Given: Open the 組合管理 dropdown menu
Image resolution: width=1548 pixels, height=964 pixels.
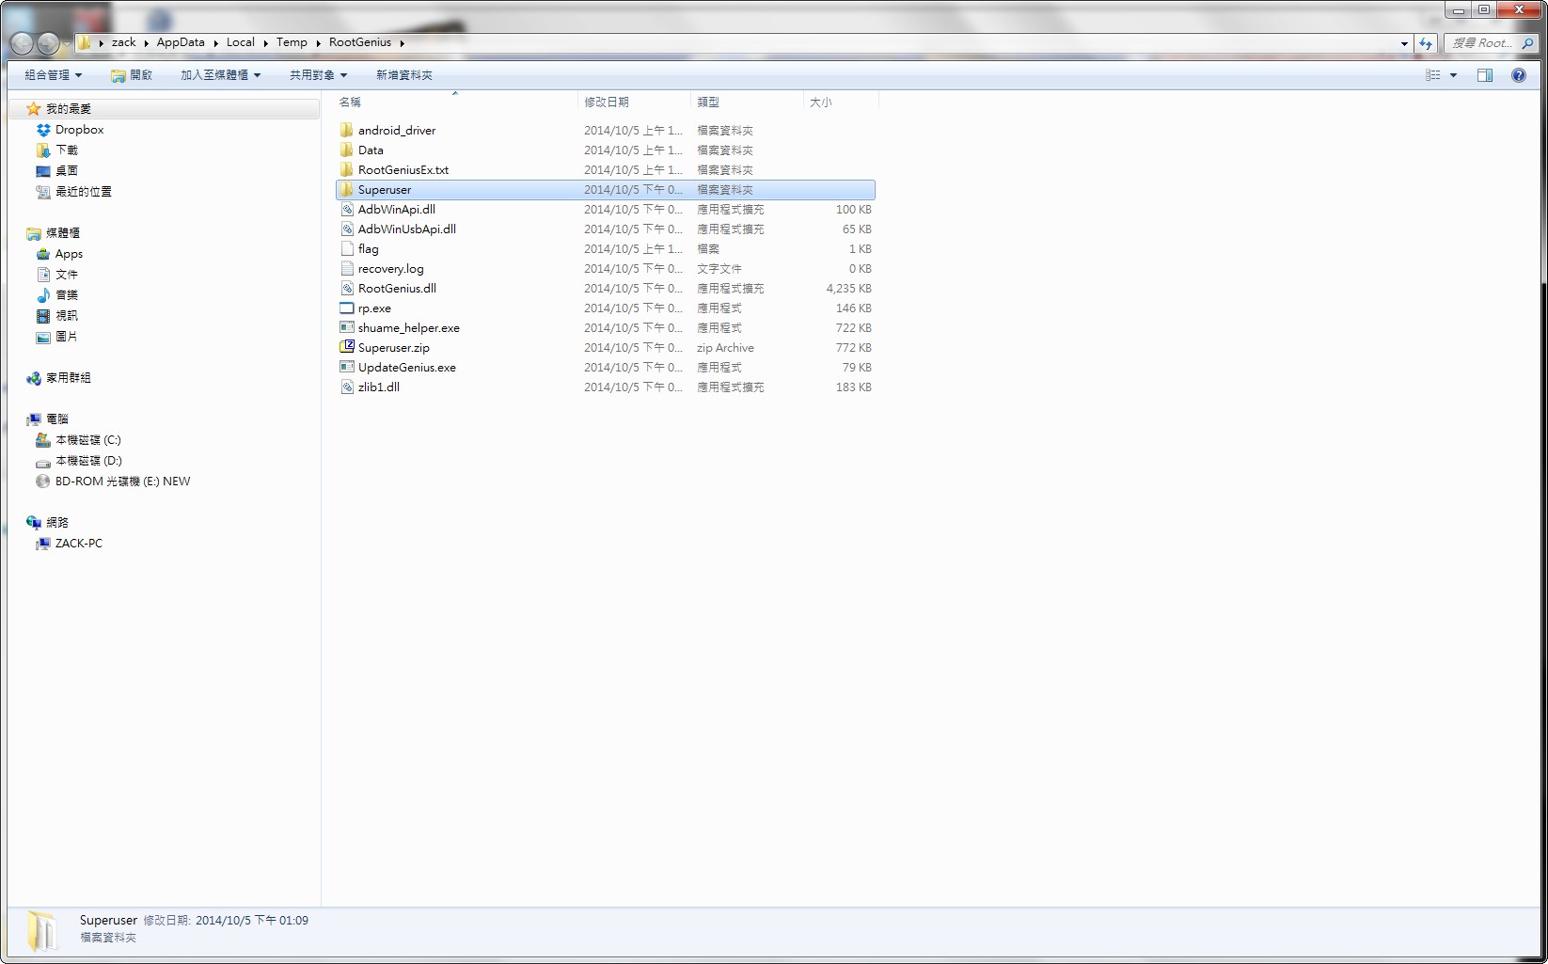Looking at the screenshot, I should tap(54, 75).
